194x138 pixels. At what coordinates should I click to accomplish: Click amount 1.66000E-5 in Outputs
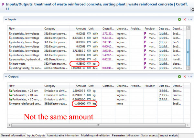(78, 91)
